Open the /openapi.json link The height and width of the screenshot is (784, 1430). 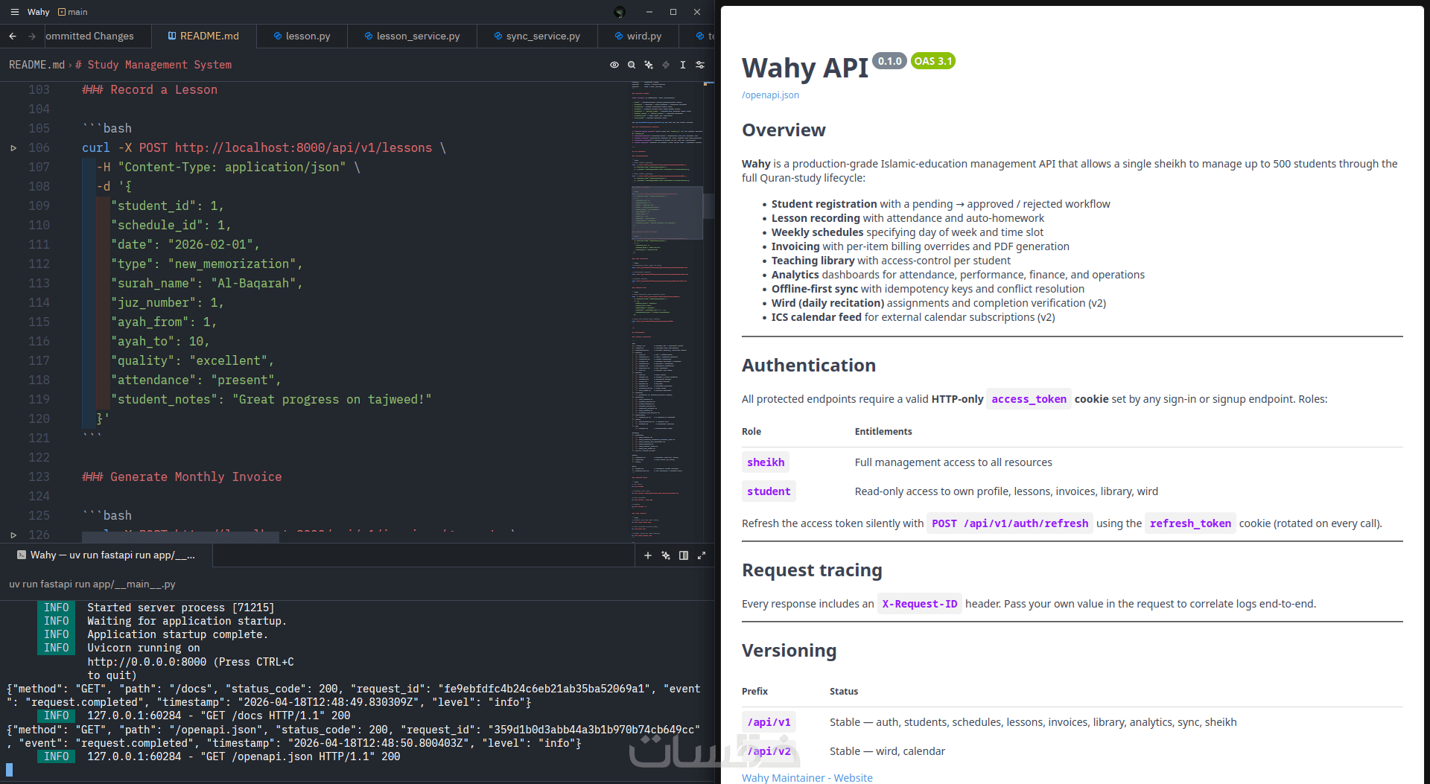pyautogui.click(x=770, y=95)
